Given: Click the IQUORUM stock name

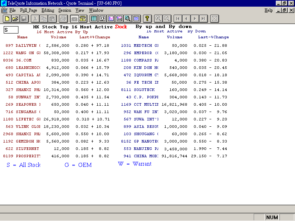Looking at the screenshot, I should pos(146,75).
